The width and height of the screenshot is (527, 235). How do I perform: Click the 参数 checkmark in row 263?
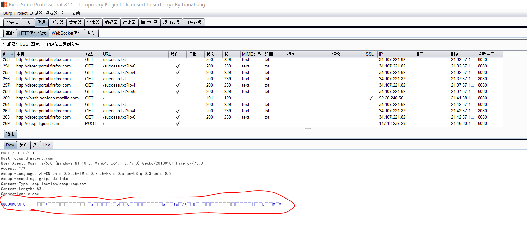pos(178,117)
